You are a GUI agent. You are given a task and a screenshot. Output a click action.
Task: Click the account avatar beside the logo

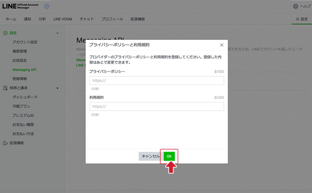47,6
